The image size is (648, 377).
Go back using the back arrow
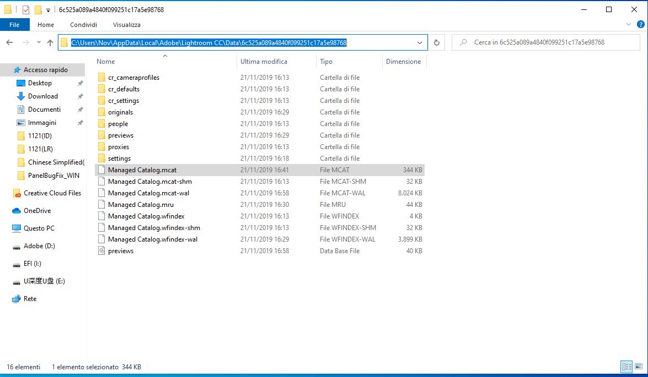[10, 42]
